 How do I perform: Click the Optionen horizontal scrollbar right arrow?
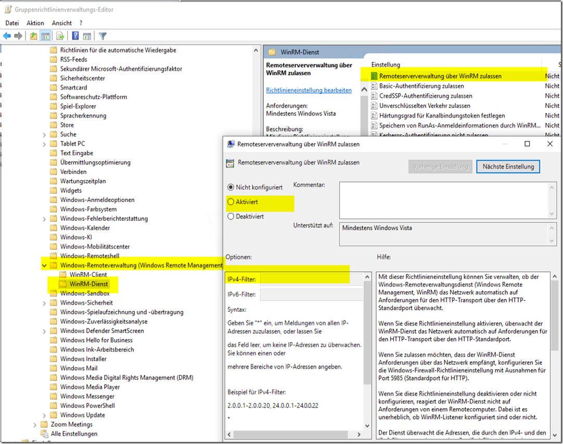[x=359, y=434]
